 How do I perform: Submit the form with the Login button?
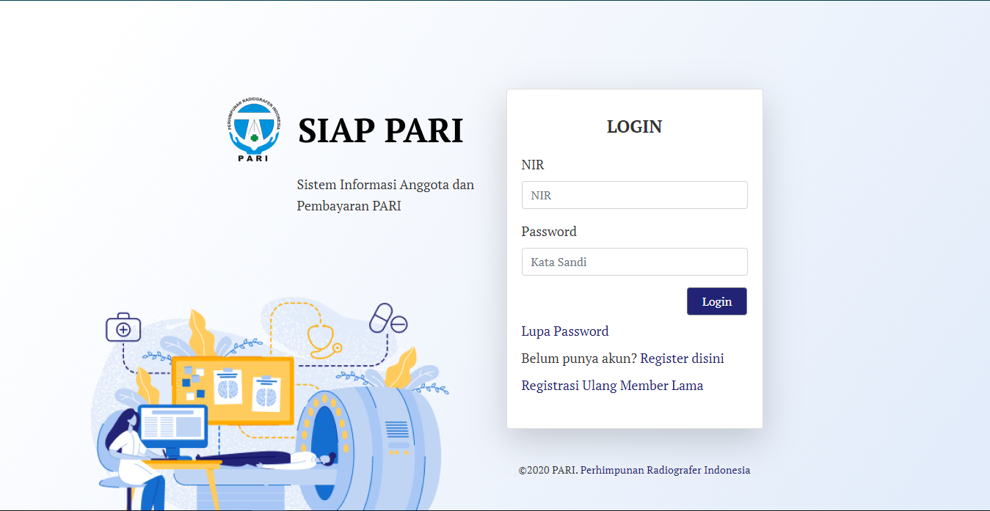[x=717, y=301]
